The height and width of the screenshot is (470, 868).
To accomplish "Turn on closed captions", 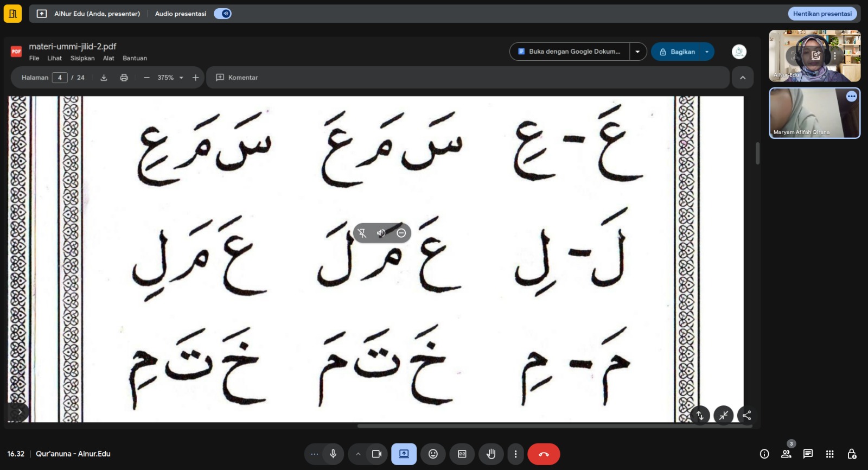I will tap(462, 454).
